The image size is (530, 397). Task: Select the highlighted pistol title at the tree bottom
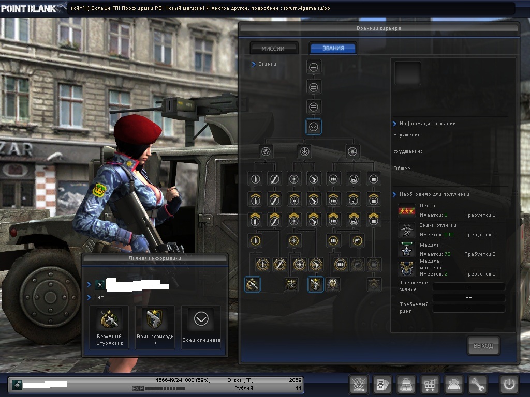[315, 284]
